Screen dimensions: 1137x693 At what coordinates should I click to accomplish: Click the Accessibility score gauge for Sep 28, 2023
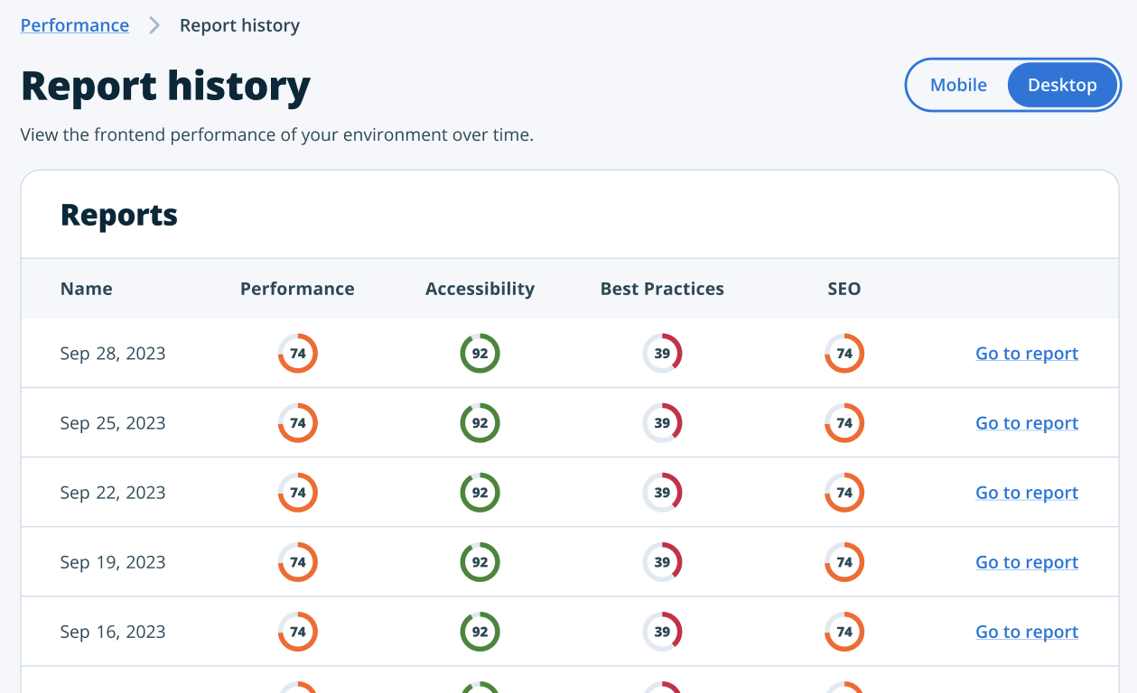(x=480, y=353)
